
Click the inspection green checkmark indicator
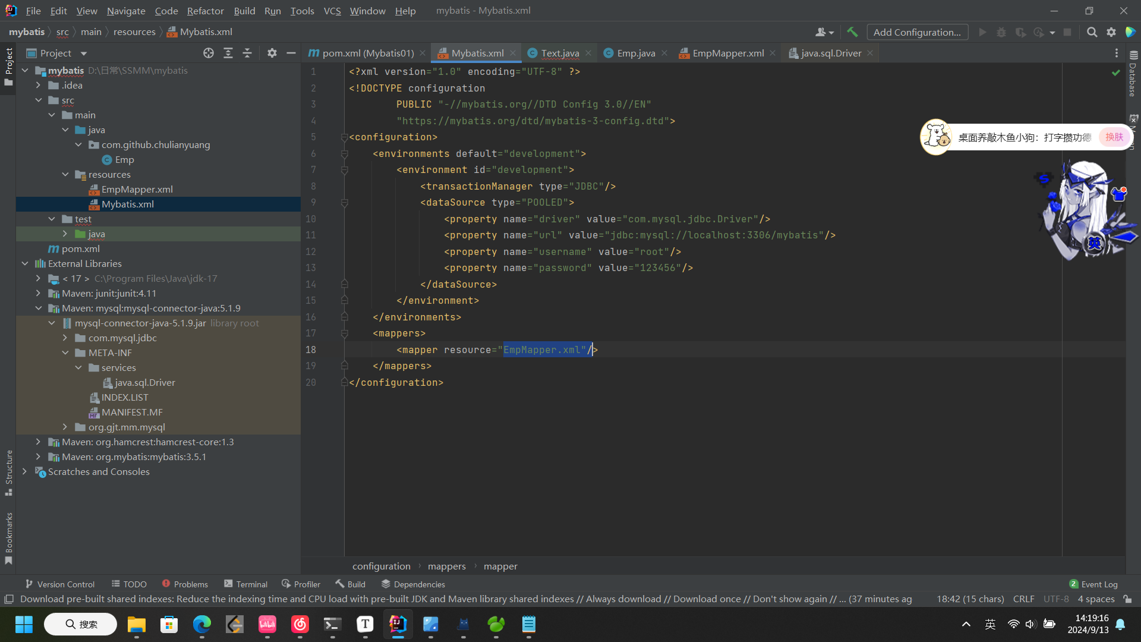coord(1115,72)
